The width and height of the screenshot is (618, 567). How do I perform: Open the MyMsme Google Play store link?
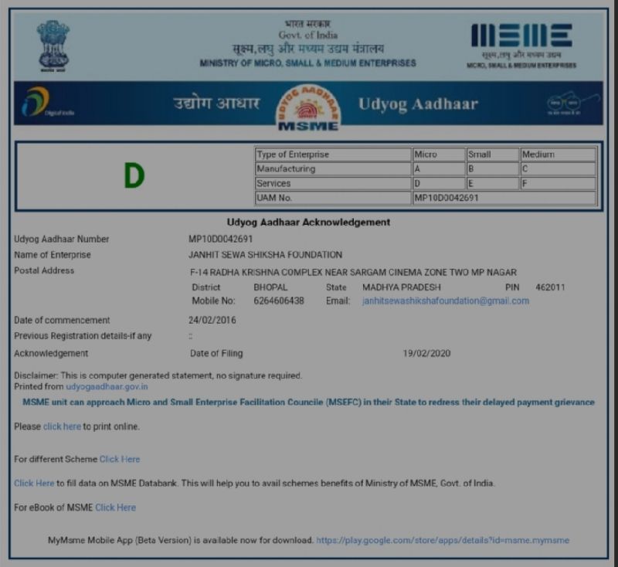[442, 540]
